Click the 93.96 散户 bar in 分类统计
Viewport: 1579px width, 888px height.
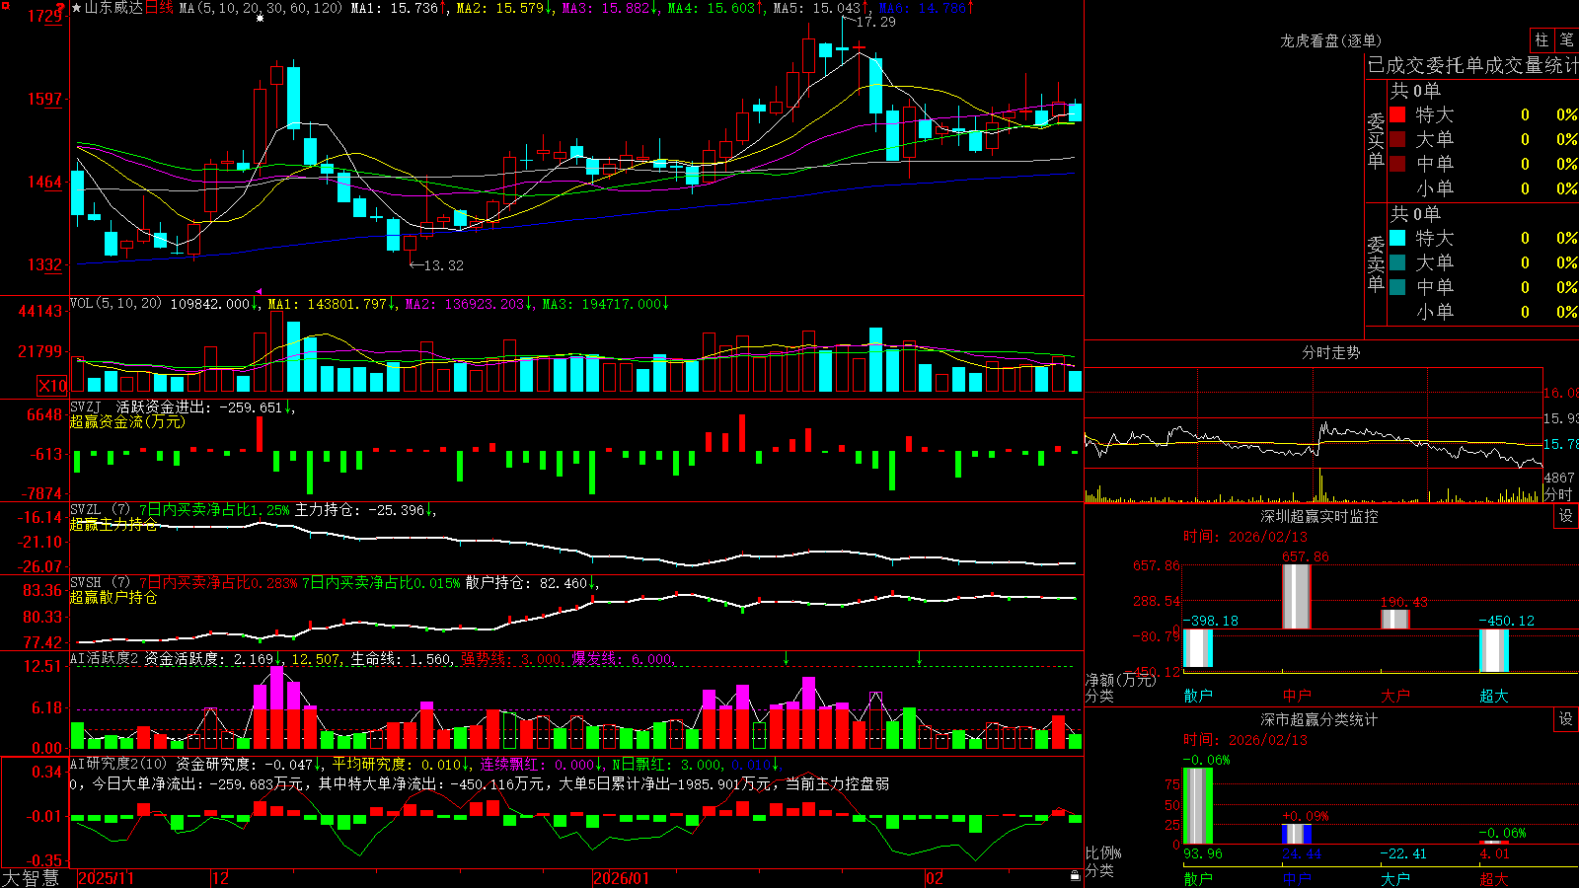(x=1198, y=806)
